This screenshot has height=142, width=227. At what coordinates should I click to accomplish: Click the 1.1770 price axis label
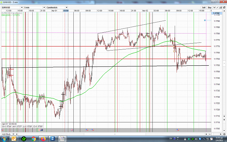pos(217,46)
